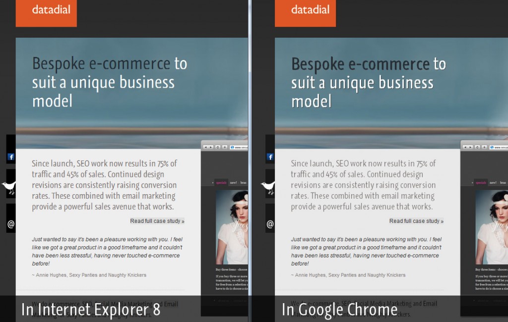Click 'Buy three items' text in IE8 pane
Image resolution: width=508 pixels, height=322 pixels.
click(231, 269)
